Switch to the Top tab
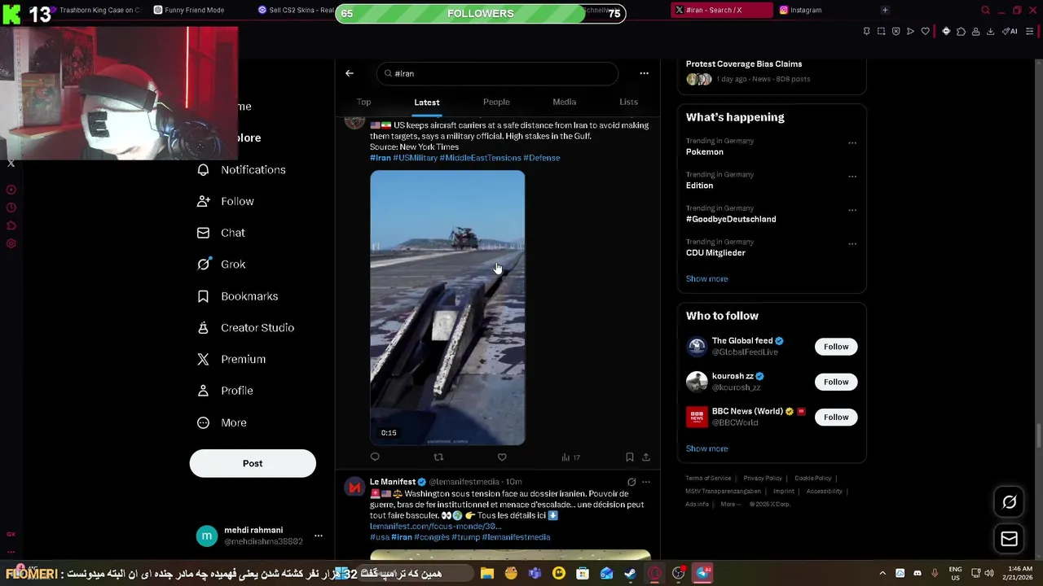Image resolution: width=1043 pixels, height=586 pixels. 363,102
